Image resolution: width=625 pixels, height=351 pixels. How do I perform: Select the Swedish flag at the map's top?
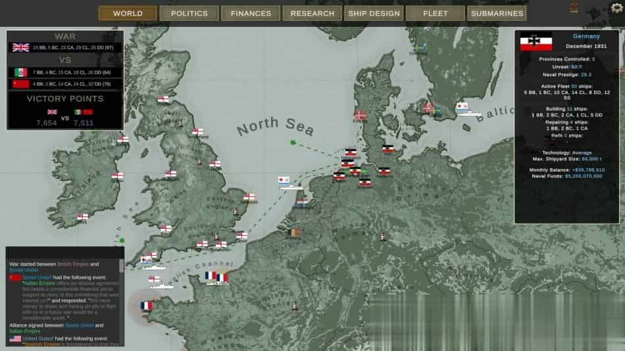[x=418, y=48]
